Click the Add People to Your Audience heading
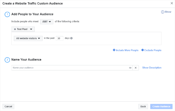The width and height of the screenshot is (175, 111). [x=32, y=14]
